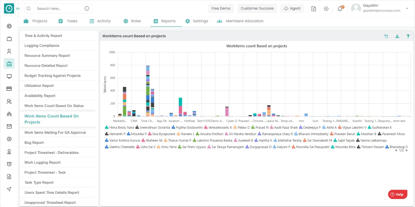Click the search info icon

click(87, 9)
